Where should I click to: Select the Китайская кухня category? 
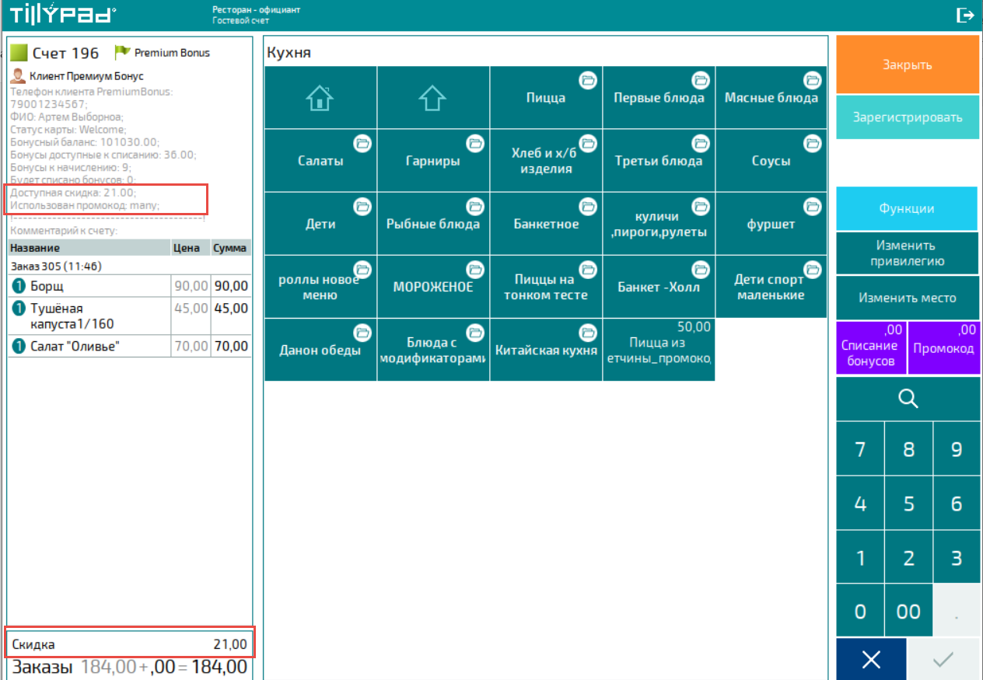tap(546, 350)
